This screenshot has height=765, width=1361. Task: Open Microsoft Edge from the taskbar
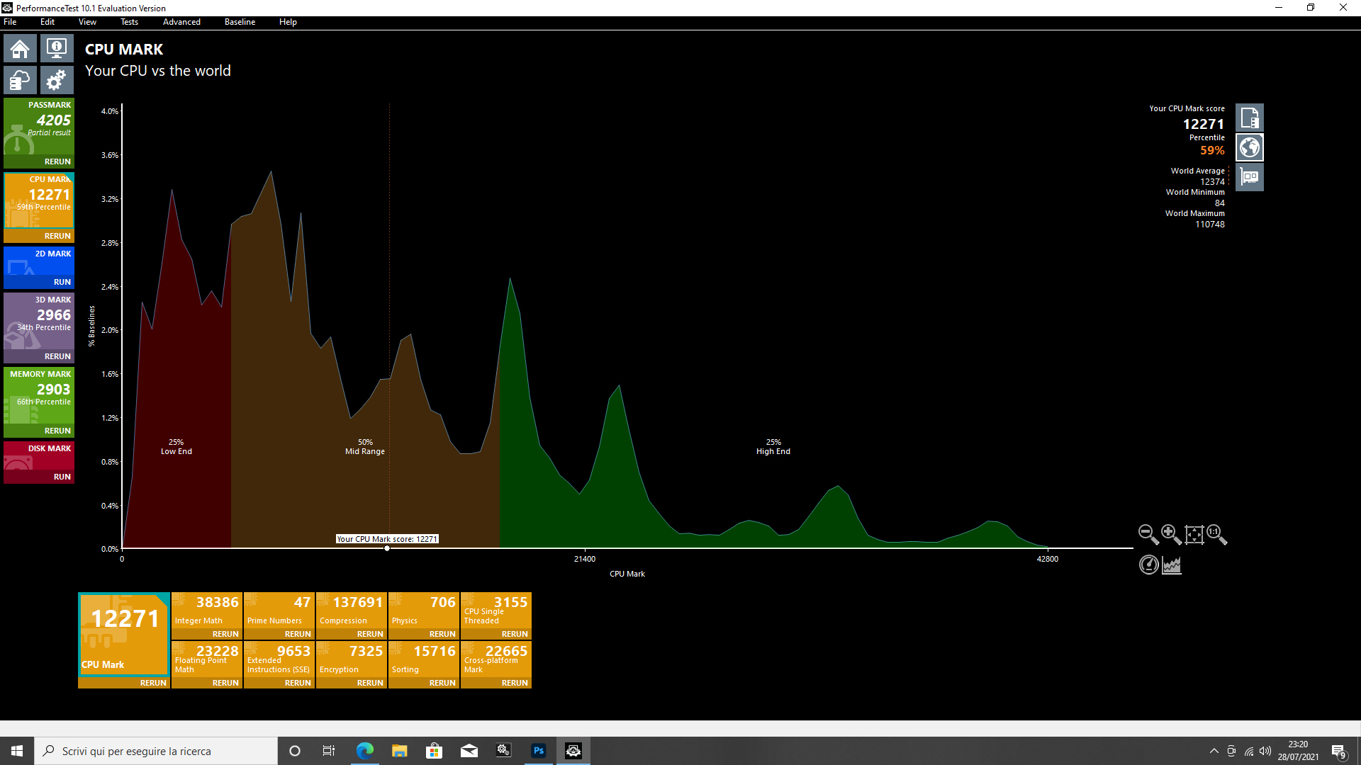pos(365,751)
